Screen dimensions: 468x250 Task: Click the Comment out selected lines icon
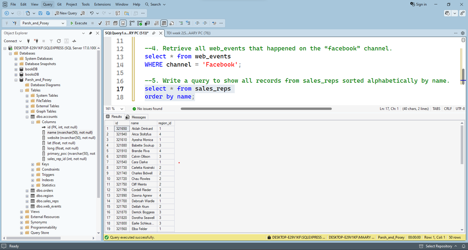pos(181,23)
